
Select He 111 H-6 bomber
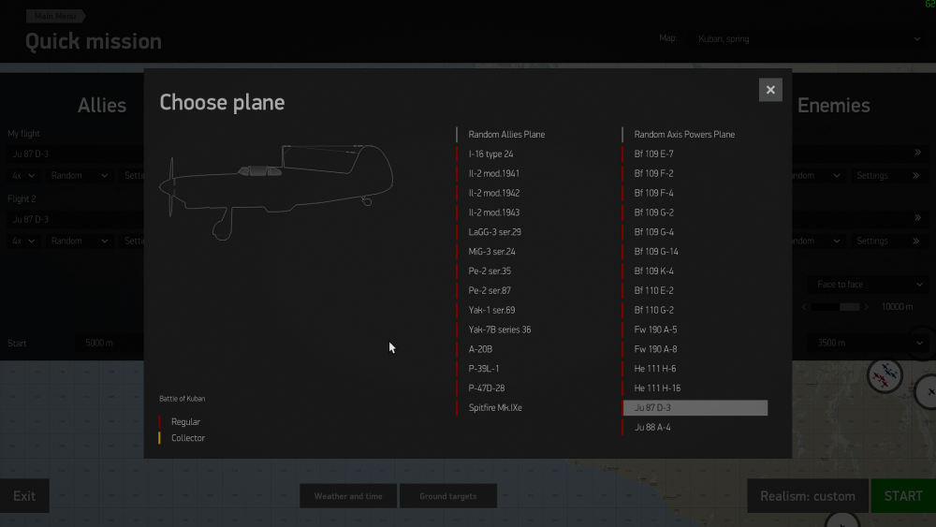click(x=655, y=369)
